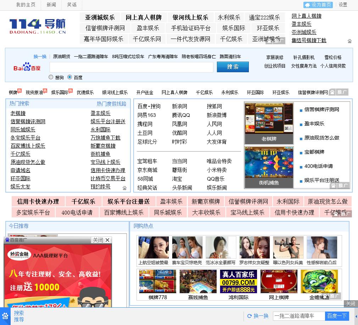Close the 百度推广 popup ad with X
The width and height of the screenshot is (358, 325).
point(107,240)
